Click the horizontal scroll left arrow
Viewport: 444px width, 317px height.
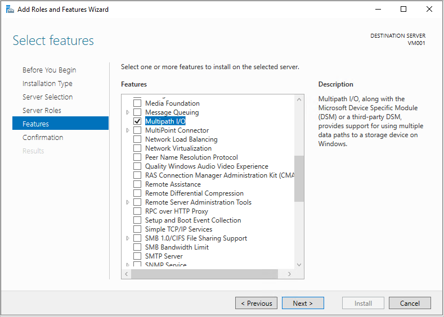126,274
